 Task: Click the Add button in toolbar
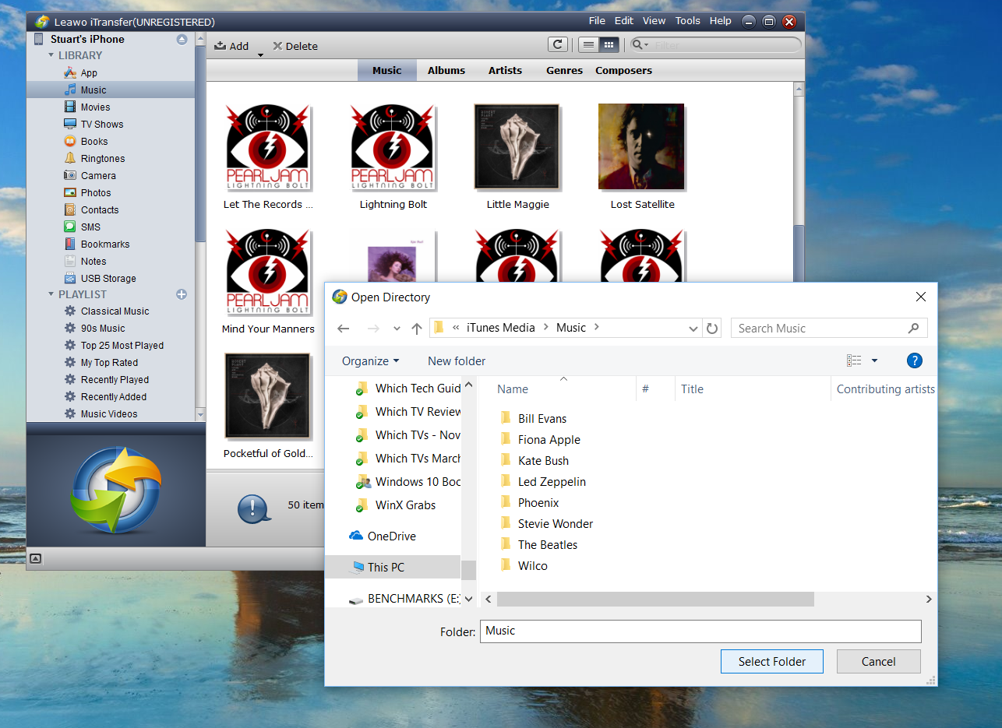point(231,46)
